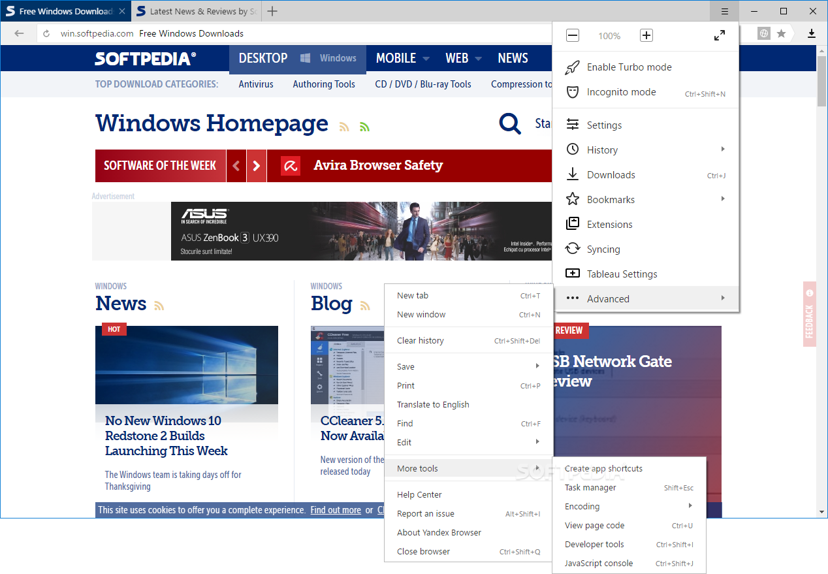Click the browser back arrow button
This screenshot has height=574, width=828.
(19, 33)
